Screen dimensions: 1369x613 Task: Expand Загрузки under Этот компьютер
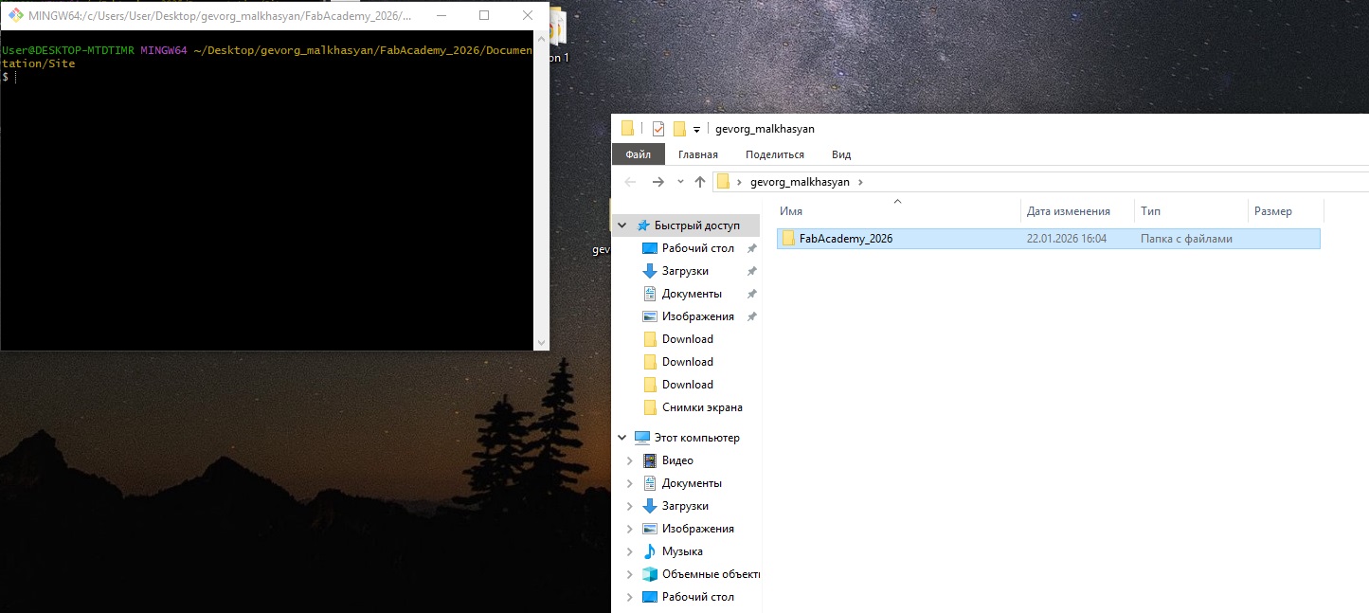(x=630, y=506)
